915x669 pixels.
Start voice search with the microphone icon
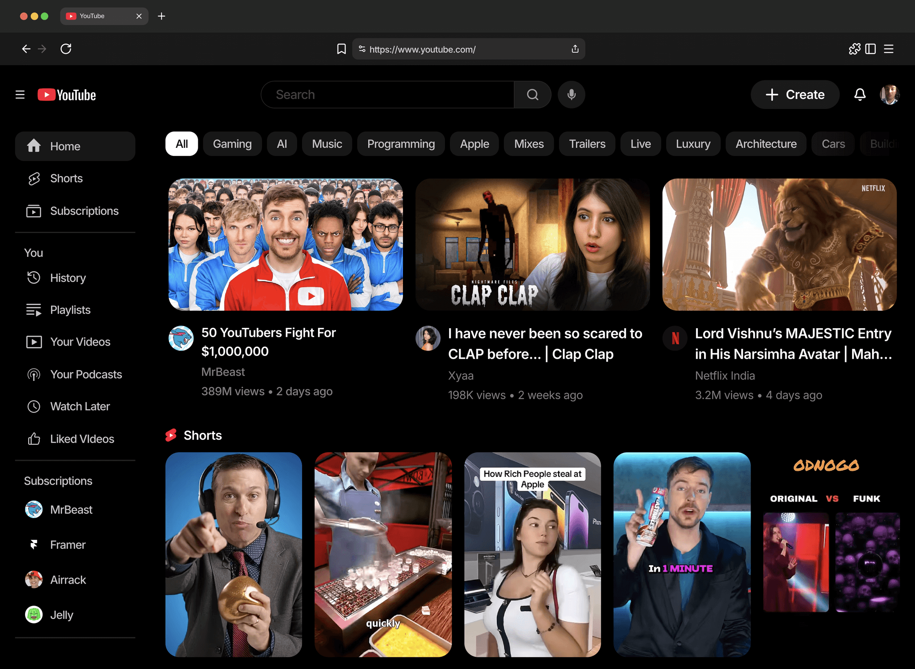(x=571, y=95)
